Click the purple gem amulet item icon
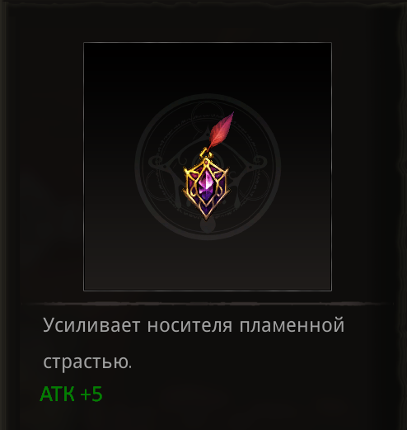Viewport: 407px width, 430px height. [x=208, y=166]
